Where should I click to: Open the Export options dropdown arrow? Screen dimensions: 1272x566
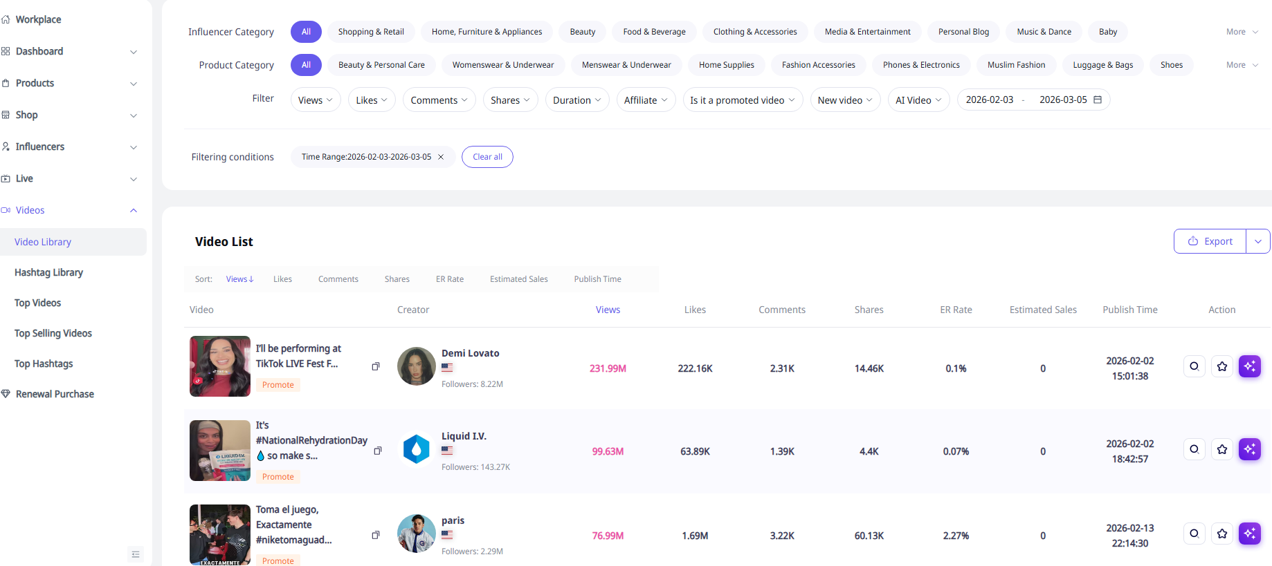click(x=1257, y=241)
